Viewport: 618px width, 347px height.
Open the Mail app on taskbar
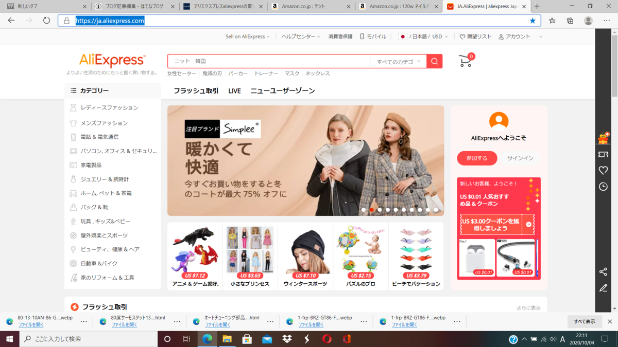coord(267,339)
